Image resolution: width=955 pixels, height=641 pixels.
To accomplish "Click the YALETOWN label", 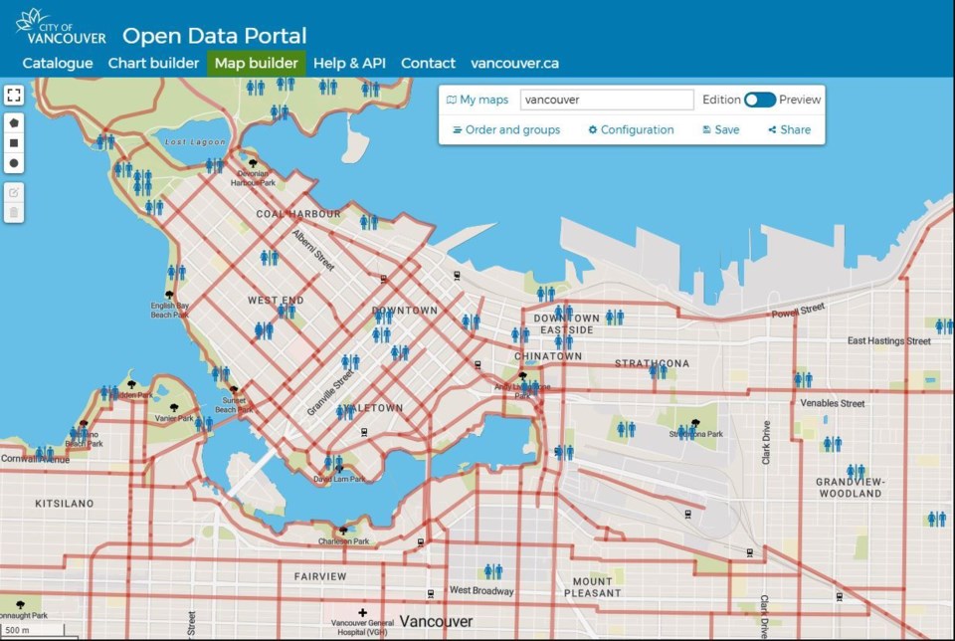I will pyautogui.click(x=373, y=408).
